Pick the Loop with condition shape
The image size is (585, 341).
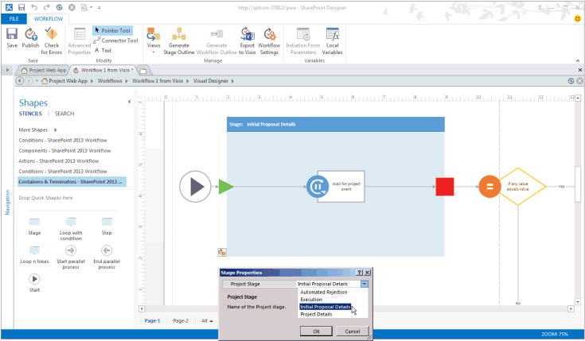(71, 228)
